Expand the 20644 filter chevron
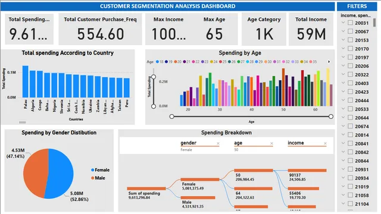Viewport: 381px width, 214px height. click(343, 117)
